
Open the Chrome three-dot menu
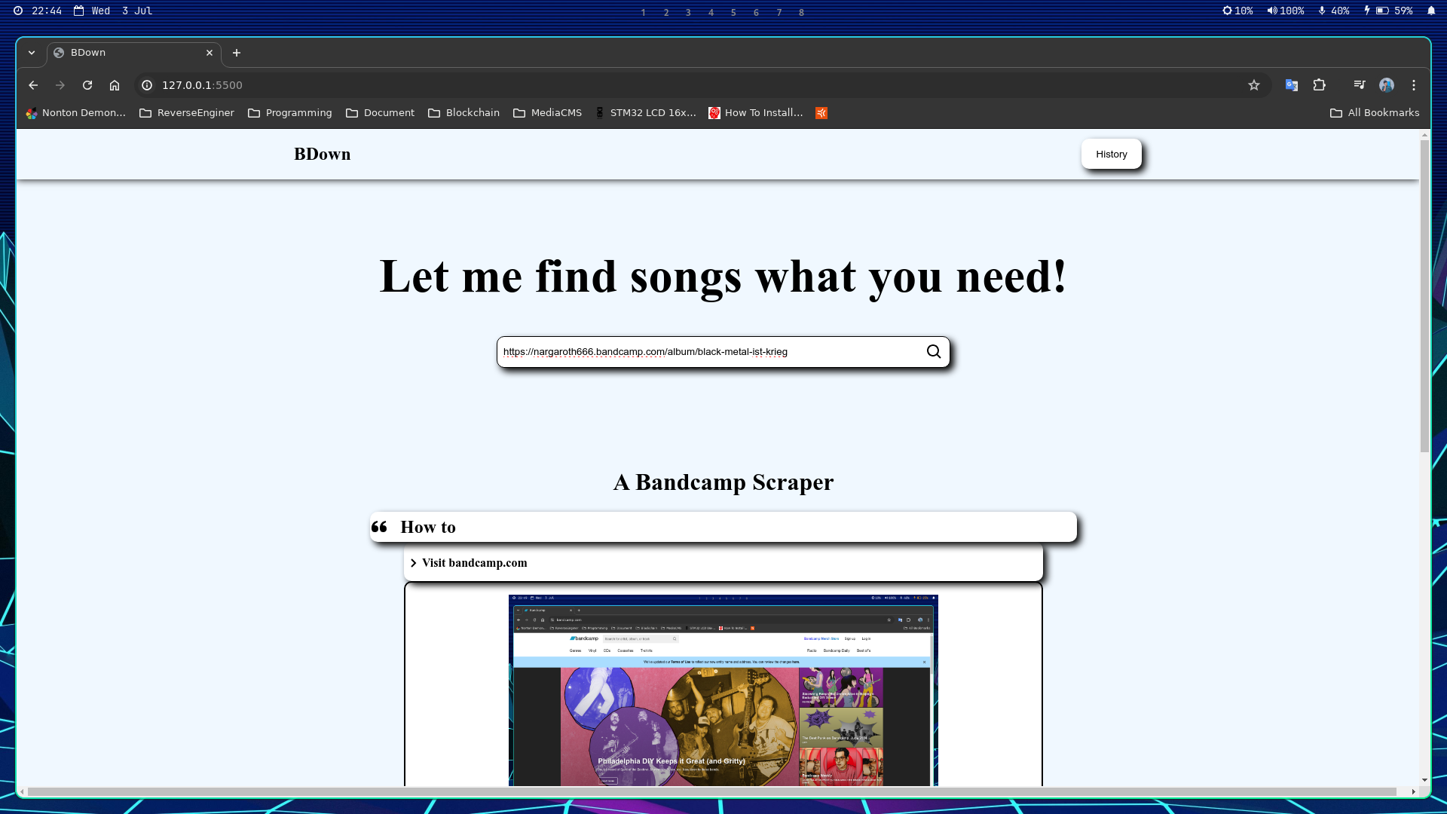coord(1414,85)
